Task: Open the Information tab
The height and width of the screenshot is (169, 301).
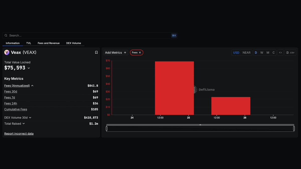Action: coord(13,43)
